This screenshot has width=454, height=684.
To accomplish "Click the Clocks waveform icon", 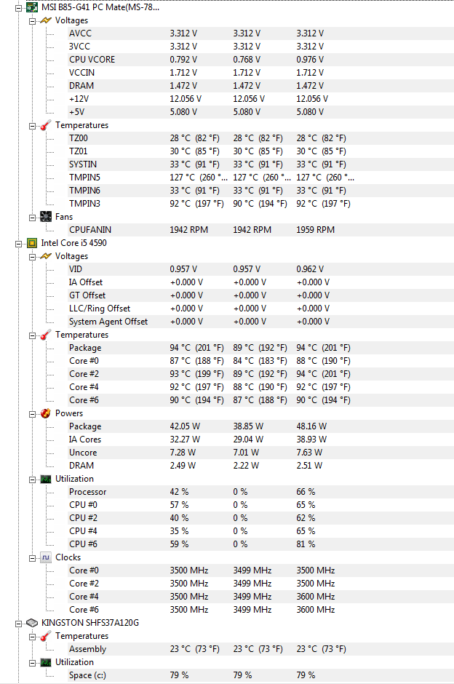I will (x=46, y=557).
